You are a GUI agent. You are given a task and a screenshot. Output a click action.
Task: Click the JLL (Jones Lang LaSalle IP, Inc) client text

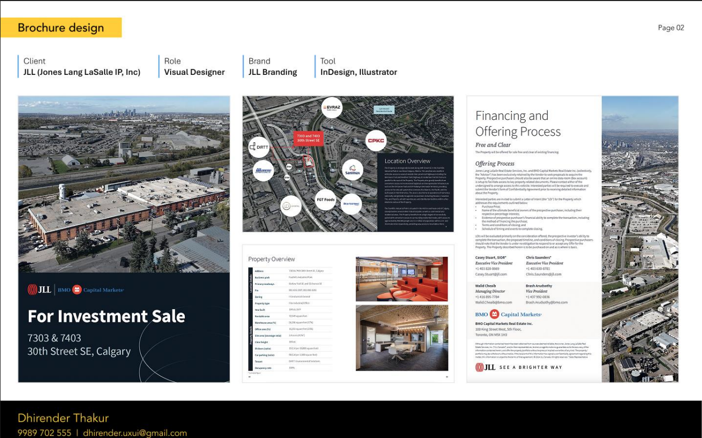[x=82, y=72]
